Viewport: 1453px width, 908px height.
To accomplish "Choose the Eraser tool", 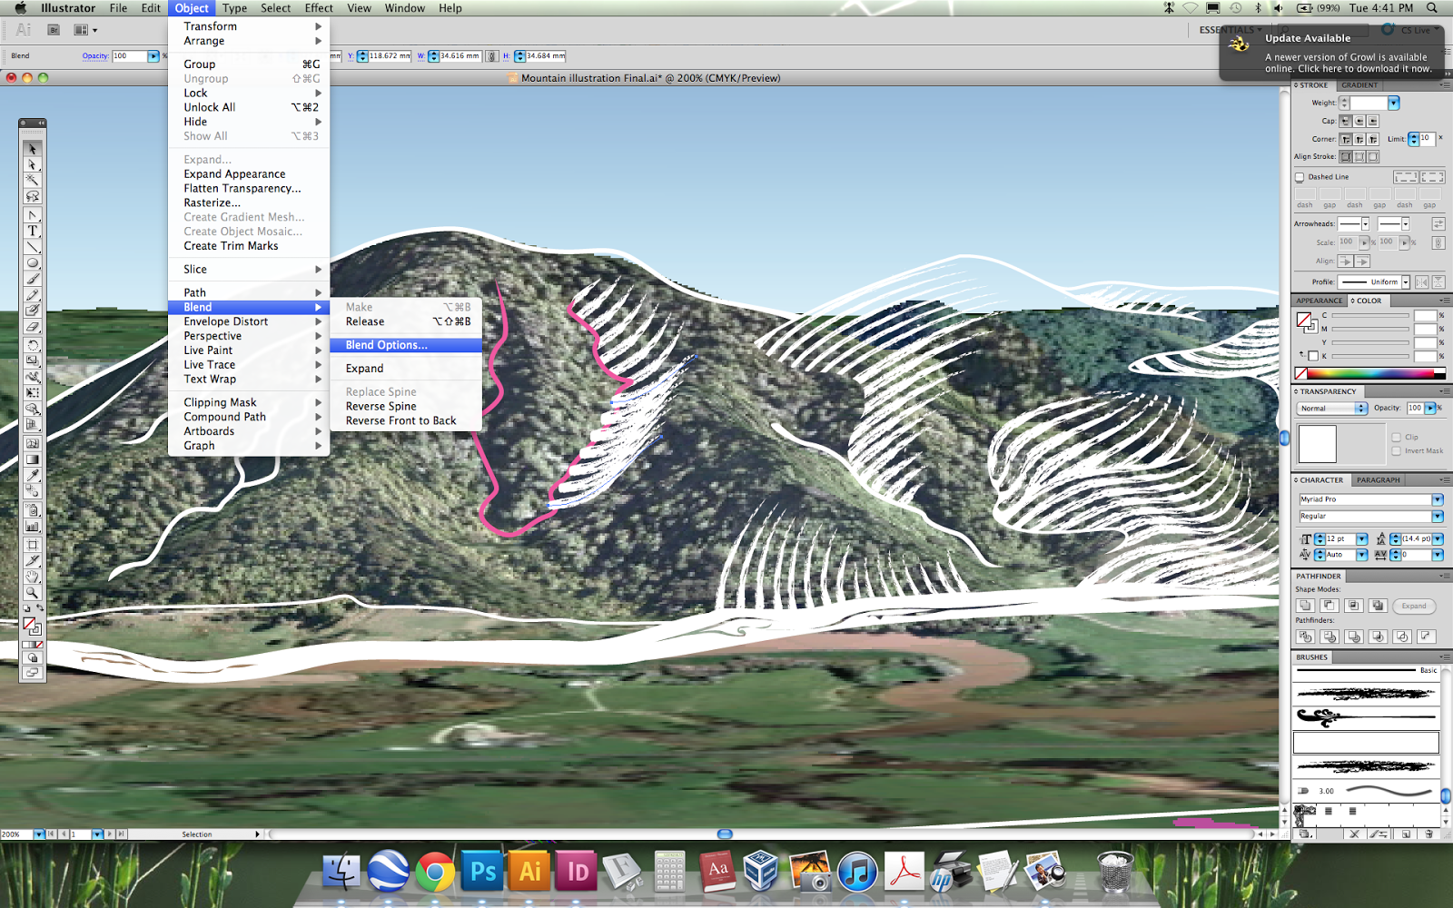I will (33, 327).
